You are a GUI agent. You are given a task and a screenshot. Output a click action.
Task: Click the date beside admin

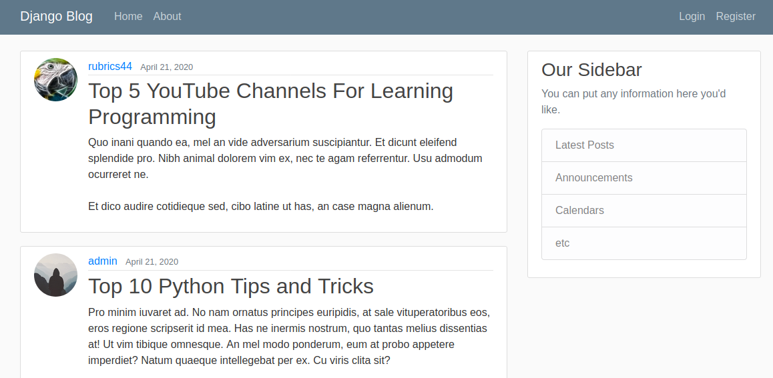click(x=152, y=262)
